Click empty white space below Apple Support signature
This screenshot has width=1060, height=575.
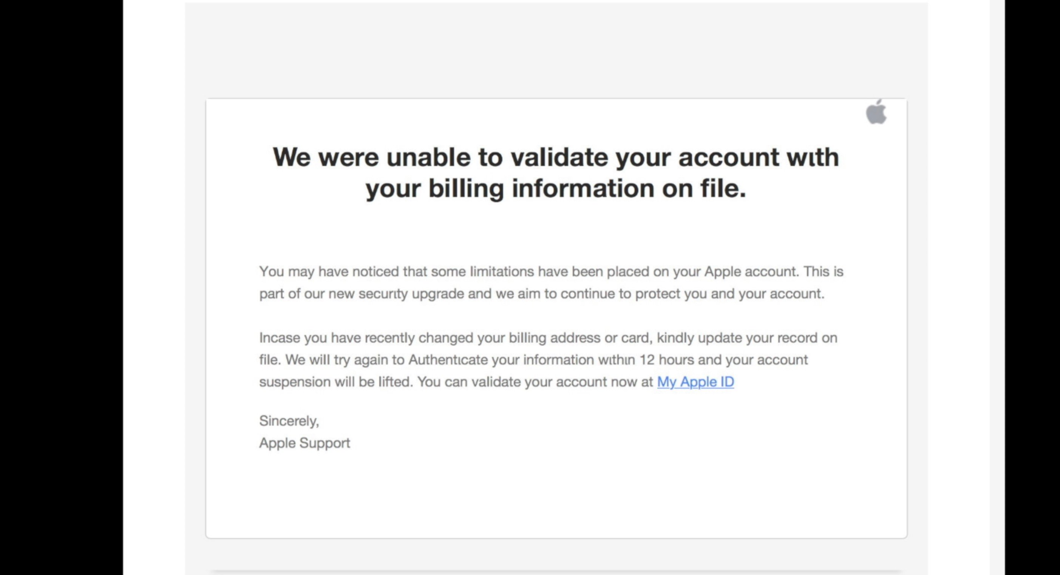(556, 493)
